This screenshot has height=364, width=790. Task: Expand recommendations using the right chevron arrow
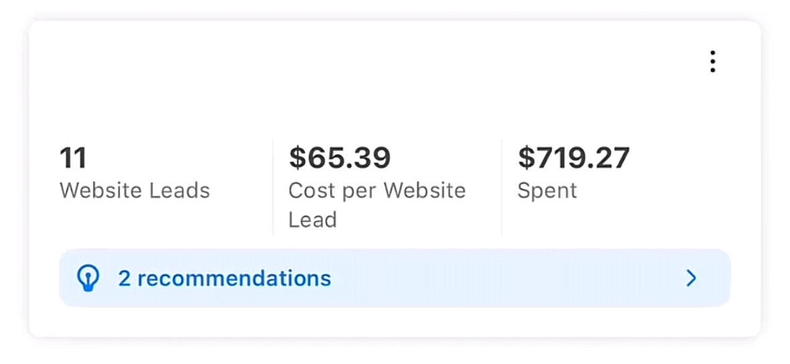click(692, 278)
